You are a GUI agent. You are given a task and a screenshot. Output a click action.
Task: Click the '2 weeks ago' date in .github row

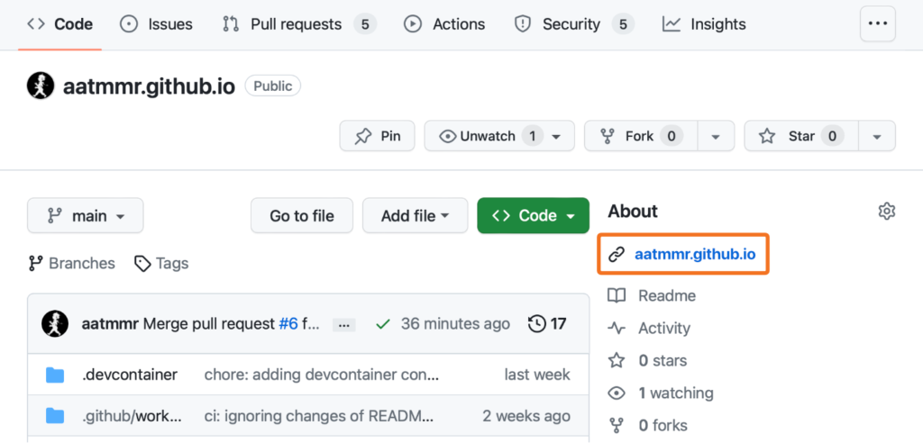coord(526,416)
